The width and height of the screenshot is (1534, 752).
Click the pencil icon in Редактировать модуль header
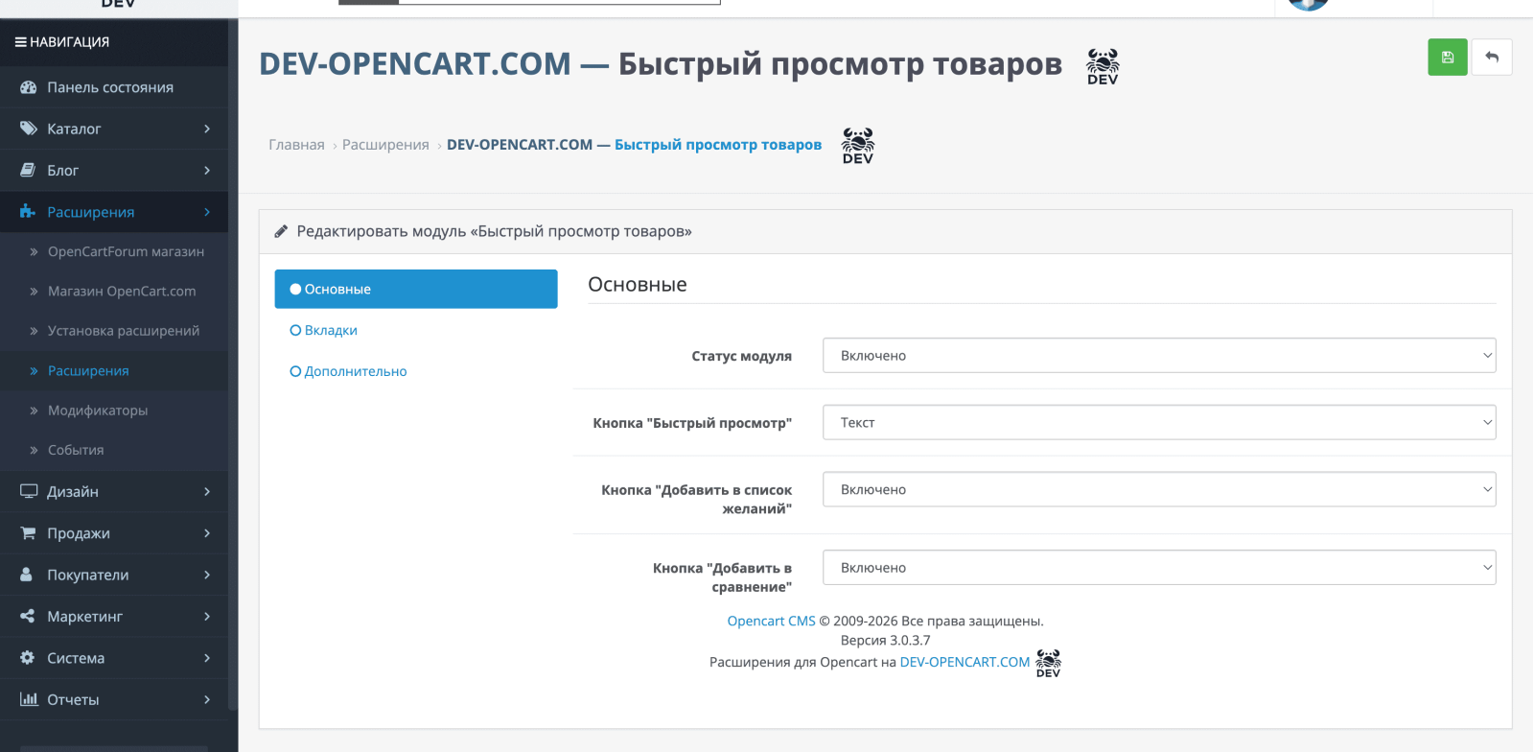coord(281,231)
